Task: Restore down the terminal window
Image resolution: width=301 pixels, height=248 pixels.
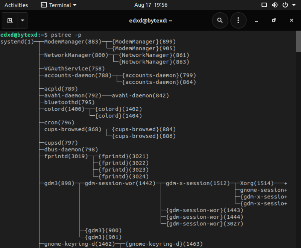Action: point(274,20)
